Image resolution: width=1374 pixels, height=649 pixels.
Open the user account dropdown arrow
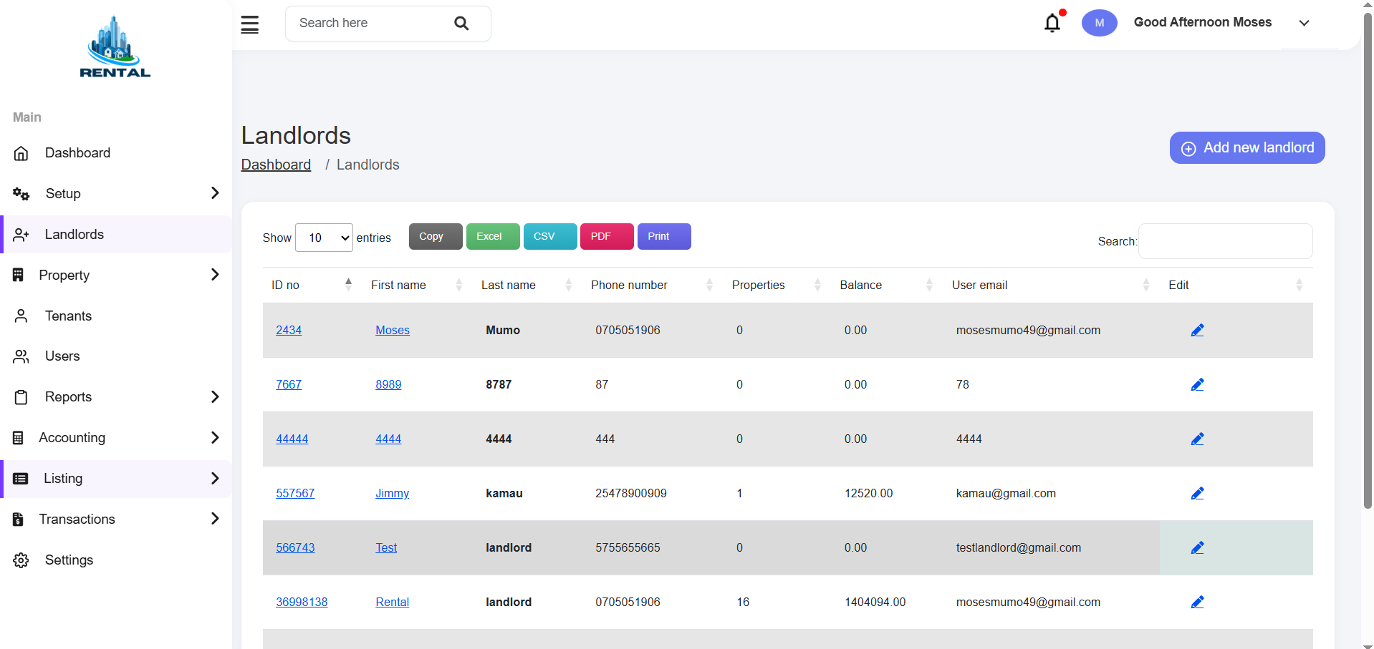(x=1304, y=23)
